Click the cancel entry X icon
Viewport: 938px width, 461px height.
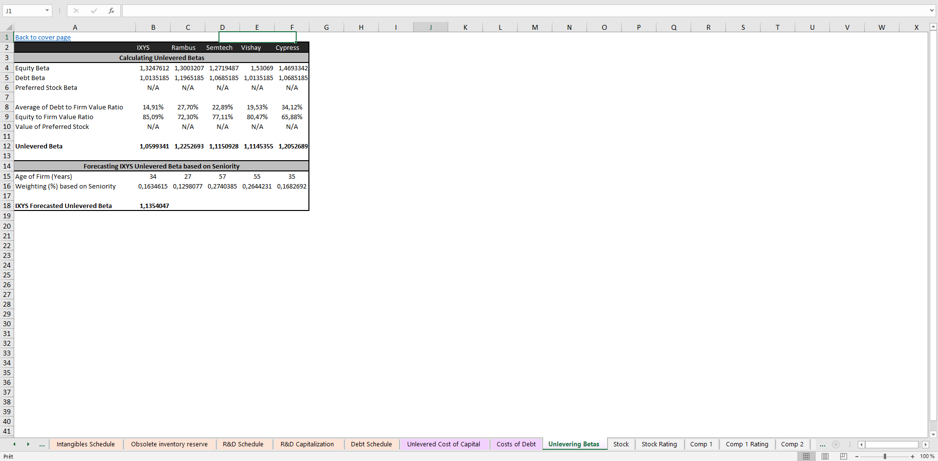pyautogui.click(x=76, y=11)
